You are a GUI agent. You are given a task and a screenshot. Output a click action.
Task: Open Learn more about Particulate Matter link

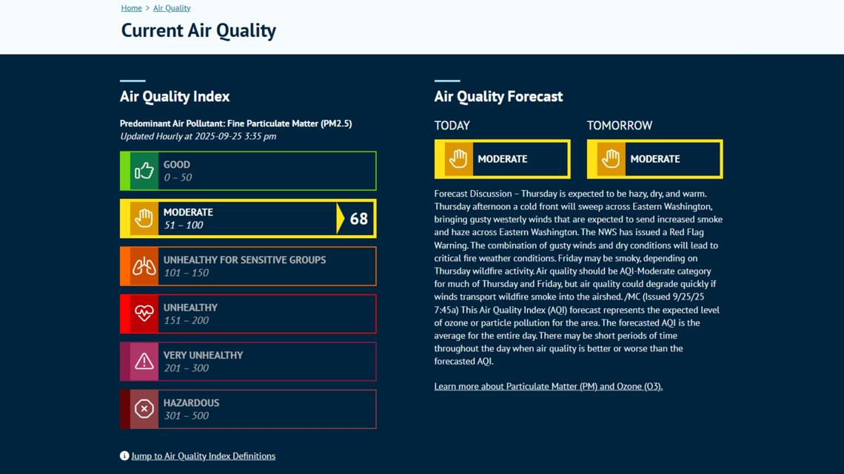click(x=548, y=387)
